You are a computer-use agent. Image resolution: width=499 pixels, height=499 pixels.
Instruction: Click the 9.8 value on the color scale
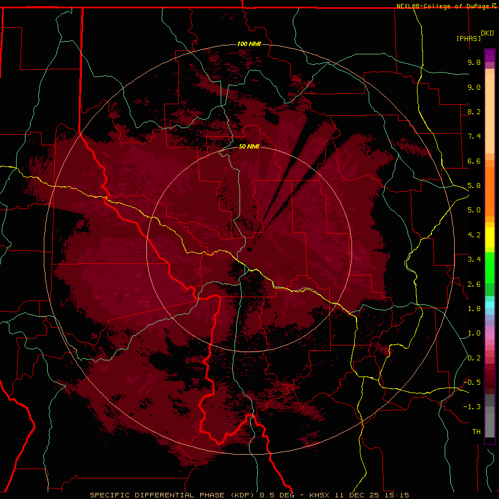click(474, 62)
